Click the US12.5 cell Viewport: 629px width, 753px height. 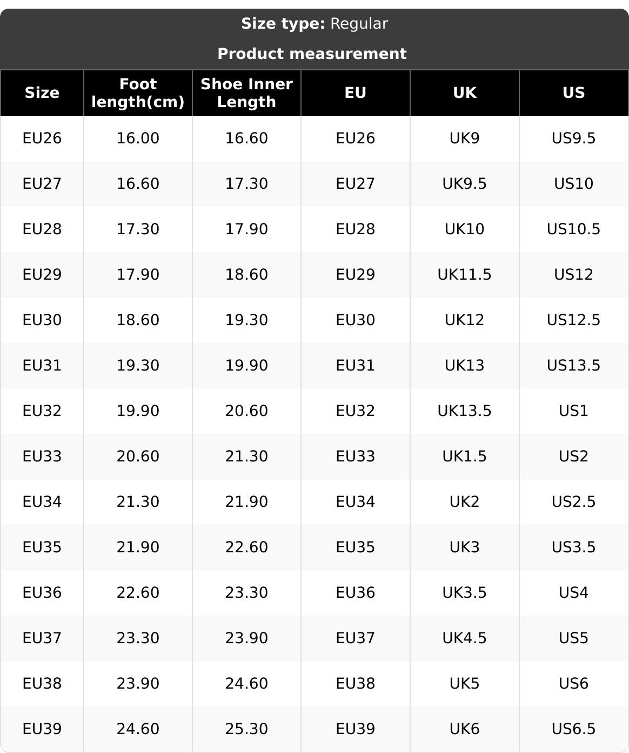pyautogui.click(x=573, y=320)
